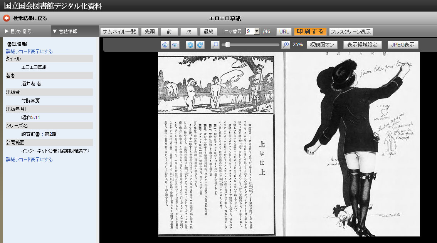Screen dimensions: 437x243
Task: Click the zoom out magnifier icon
Action: pos(215,45)
